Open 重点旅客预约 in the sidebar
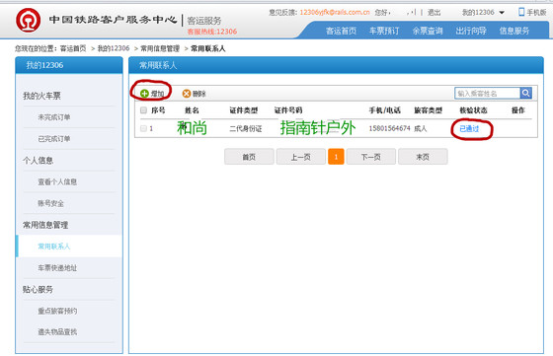Screen dimensions: 553x356 click(x=57, y=311)
